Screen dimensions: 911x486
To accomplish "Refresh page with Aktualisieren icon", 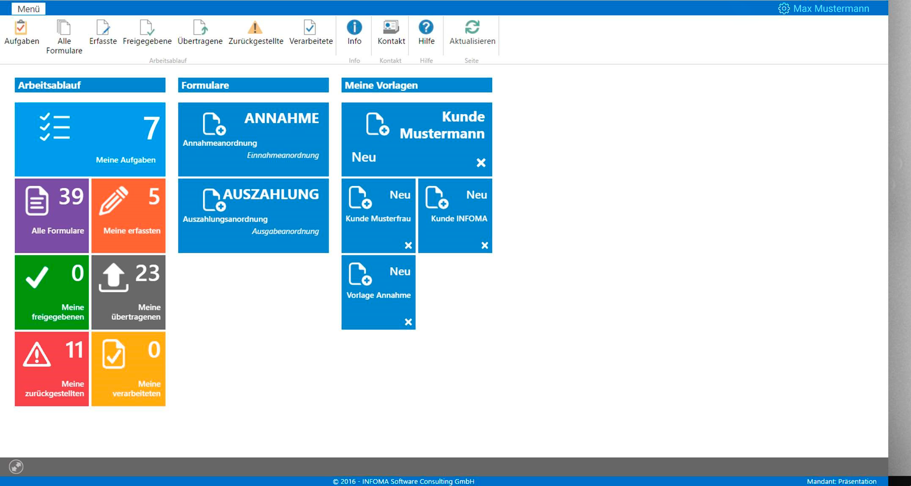I will pos(472,28).
